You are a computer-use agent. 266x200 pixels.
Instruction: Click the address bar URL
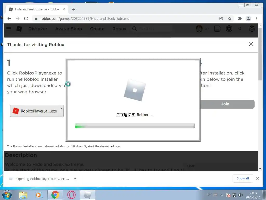click(x=85, y=18)
